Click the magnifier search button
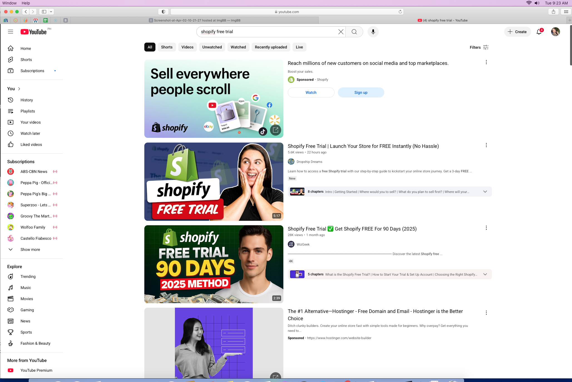Image resolution: width=572 pixels, height=382 pixels. pyautogui.click(x=354, y=32)
